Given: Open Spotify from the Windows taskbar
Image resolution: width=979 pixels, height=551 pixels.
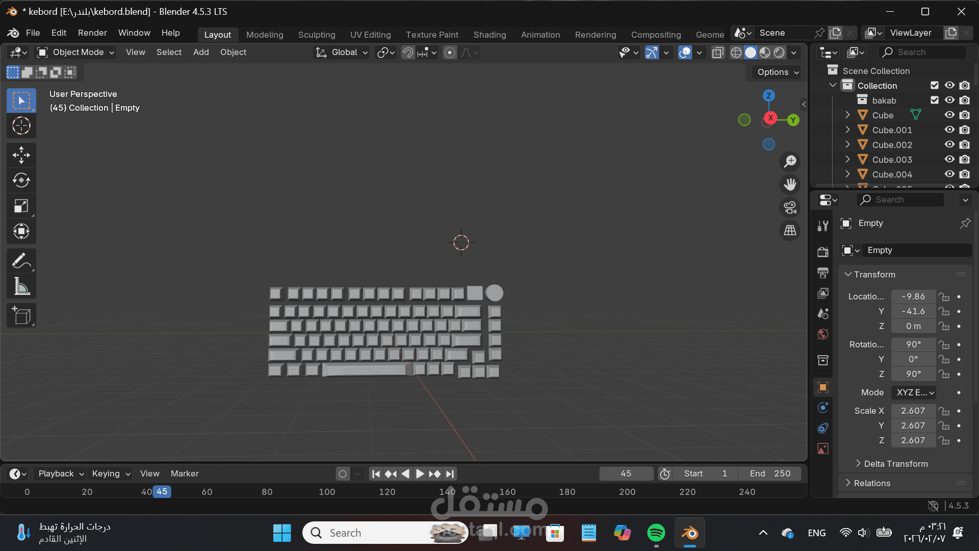Looking at the screenshot, I should pyautogui.click(x=656, y=533).
